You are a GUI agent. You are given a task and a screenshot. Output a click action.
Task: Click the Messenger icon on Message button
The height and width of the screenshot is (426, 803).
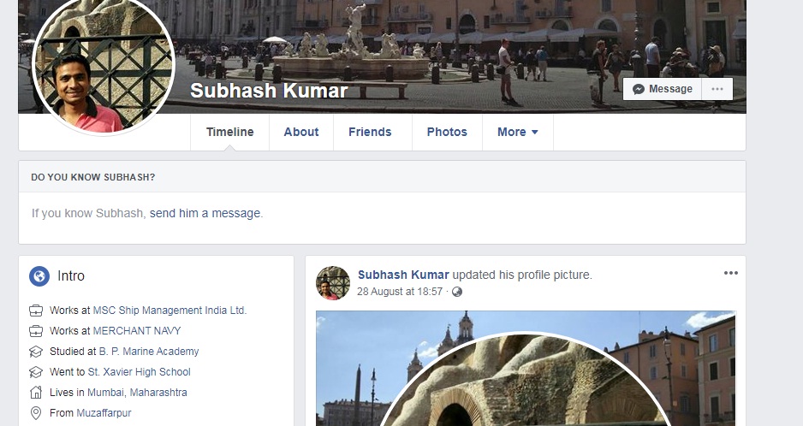[638, 89]
